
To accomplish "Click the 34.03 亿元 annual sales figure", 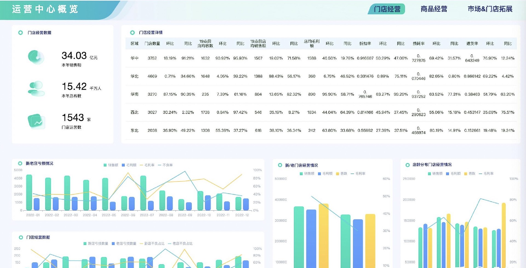I will pyautogui.click(x=79, y=56).
